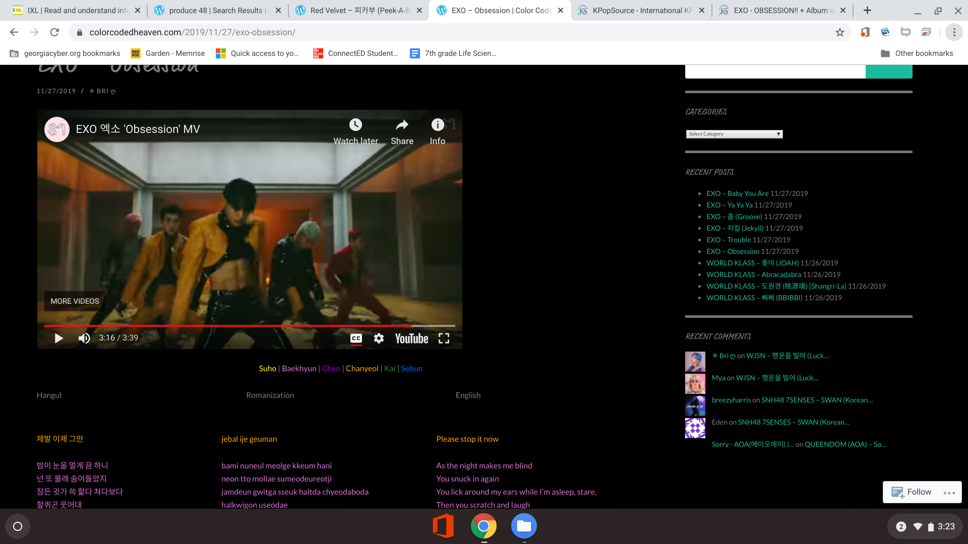Open recent post EXO – Baby You Are
This screenshot has width=968, height=544.
tap(738, 193)
